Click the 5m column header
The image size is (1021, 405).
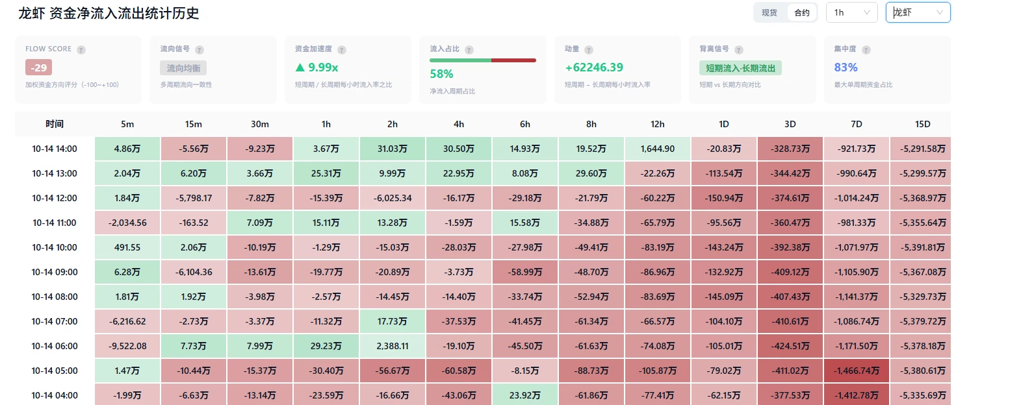127,124
